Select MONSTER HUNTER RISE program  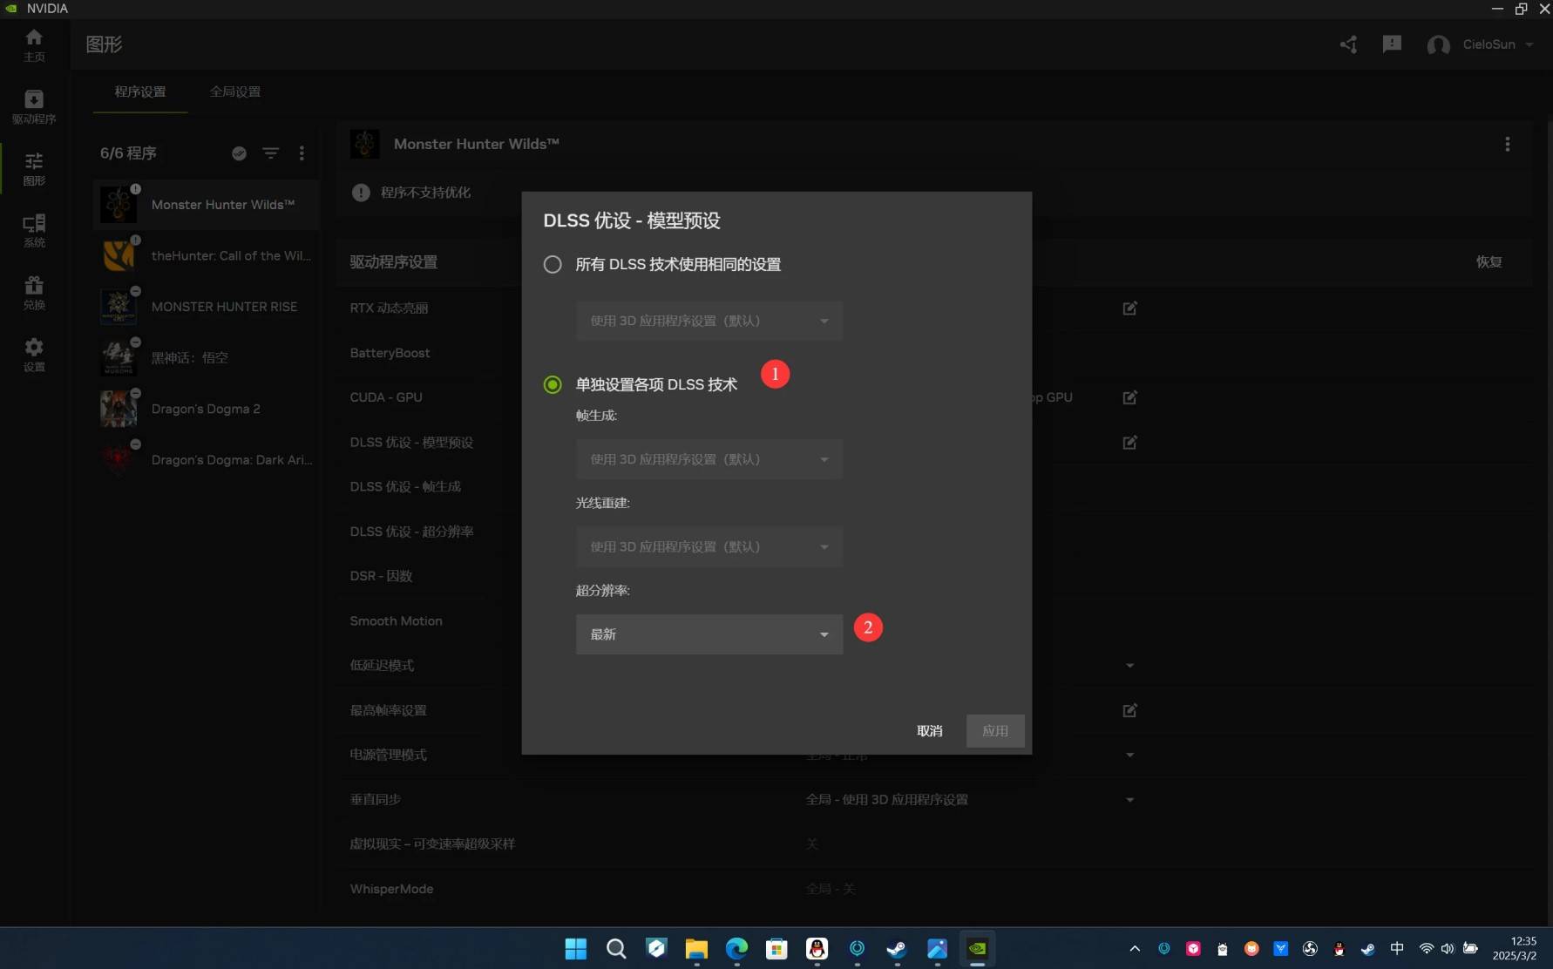pos(207,307)
